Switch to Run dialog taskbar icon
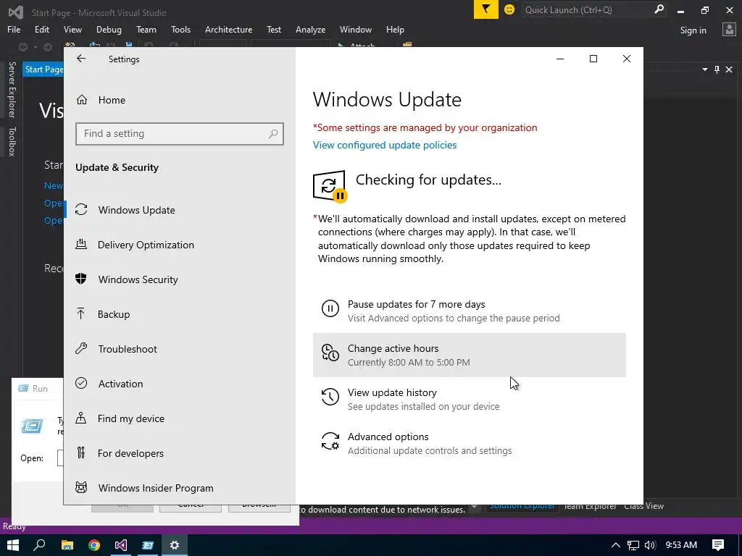This screenshot has width=742, height=556. [148, 545]
